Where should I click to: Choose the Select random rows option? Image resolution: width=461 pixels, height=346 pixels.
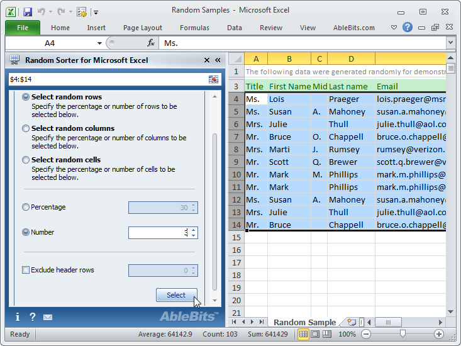[x=26, y=97]
